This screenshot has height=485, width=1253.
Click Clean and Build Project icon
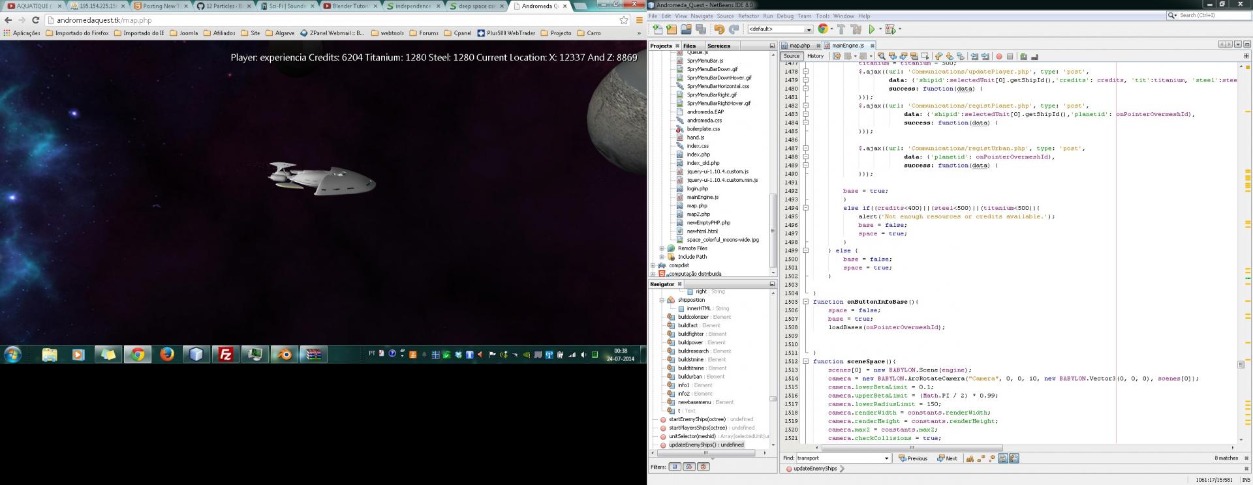[856, 29]
